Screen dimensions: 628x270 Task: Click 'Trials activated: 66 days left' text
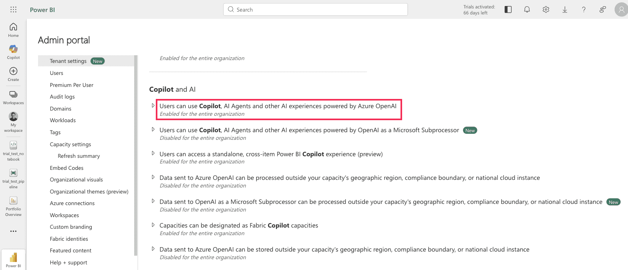[479, 10]
